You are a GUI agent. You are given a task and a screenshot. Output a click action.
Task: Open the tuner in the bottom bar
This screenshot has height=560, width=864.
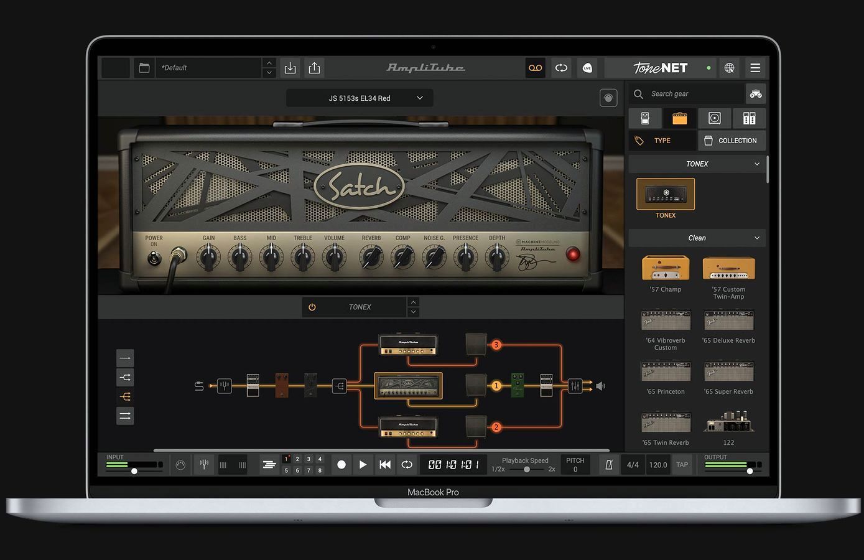(203, 465)
